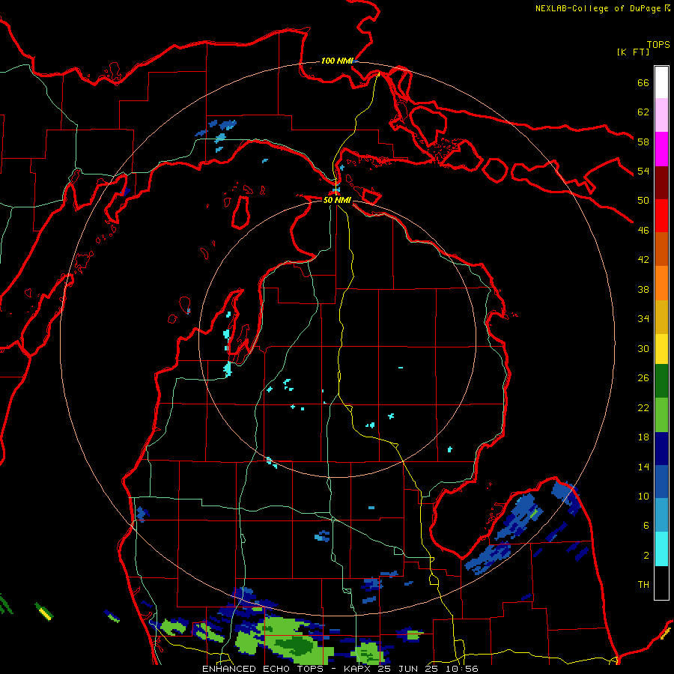Viewport: 674px width, 674px height.
Task: Click the navy 22 kft legend swatch
Action: coord(661,449)
